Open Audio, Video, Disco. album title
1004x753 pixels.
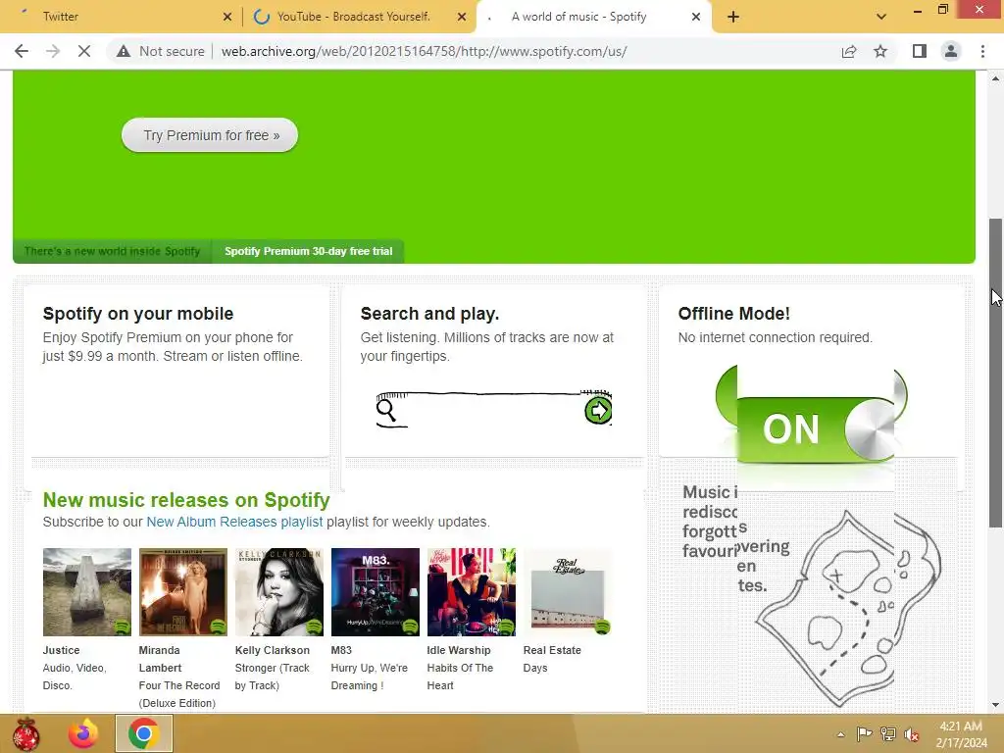[75, 677]
